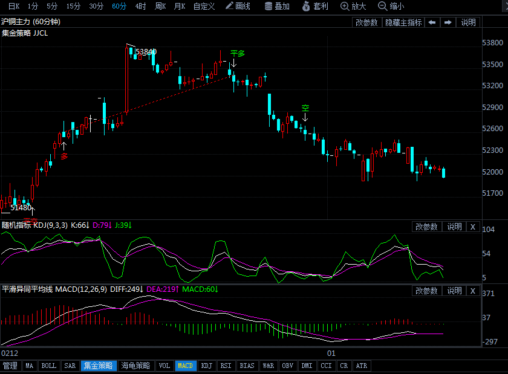Select the highlighted MACD indicator at bottom
The width and height of the screenshot is (508, 374).
click(185, 366)
